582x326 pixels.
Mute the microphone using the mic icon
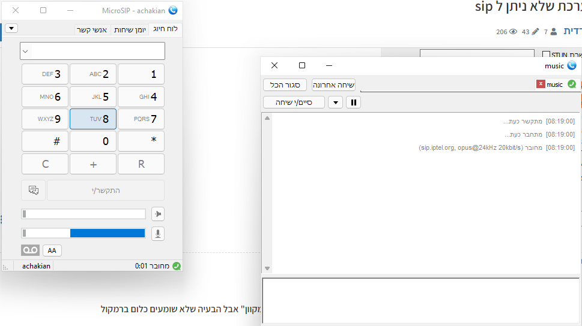click(x=157, y=234)
